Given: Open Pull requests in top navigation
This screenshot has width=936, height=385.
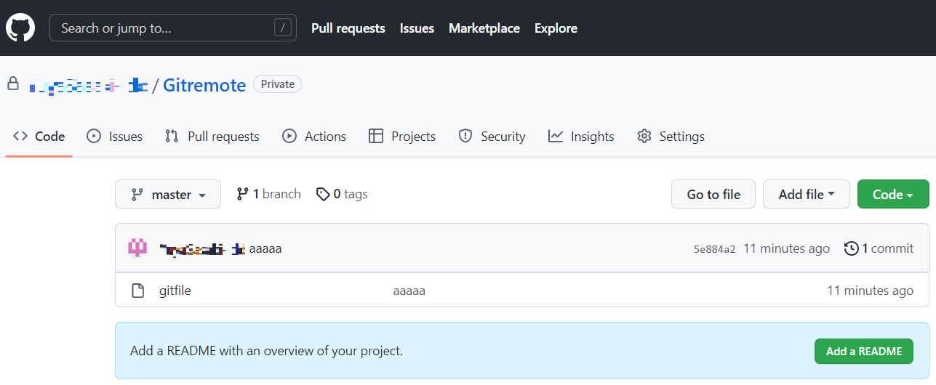Looking at the screenshot, I should [x=348, y=28].
